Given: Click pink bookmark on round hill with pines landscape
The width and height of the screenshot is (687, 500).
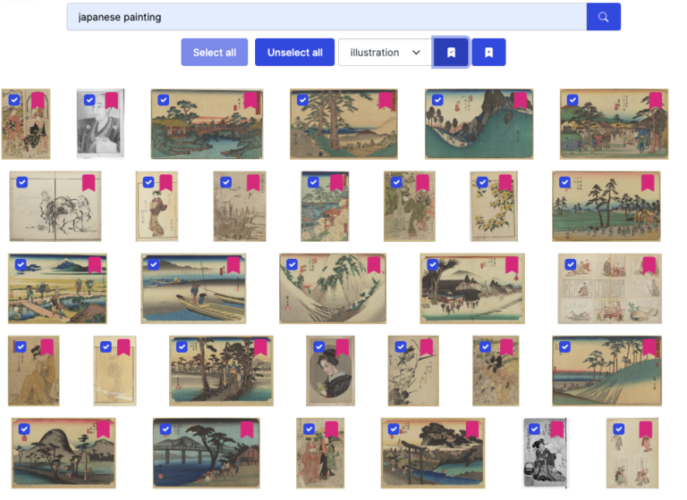Looking at the screenshot, I should click(x=103, y=429).
